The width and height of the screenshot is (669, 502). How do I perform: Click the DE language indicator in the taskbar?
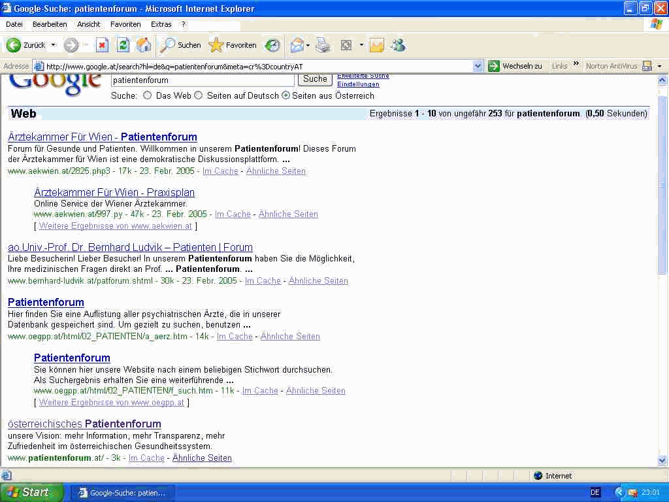pyautogui.click(x=595, y=493)
